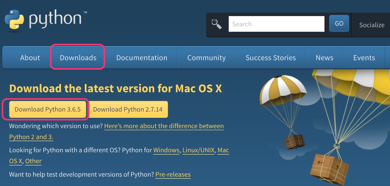Click the Mac OS X link
Screen dimensions: 390x186
223,150
